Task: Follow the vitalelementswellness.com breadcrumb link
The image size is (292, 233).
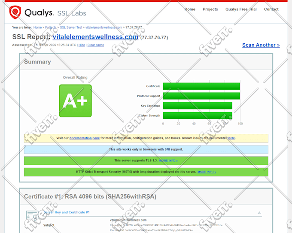Action: (x=104, y=27)
